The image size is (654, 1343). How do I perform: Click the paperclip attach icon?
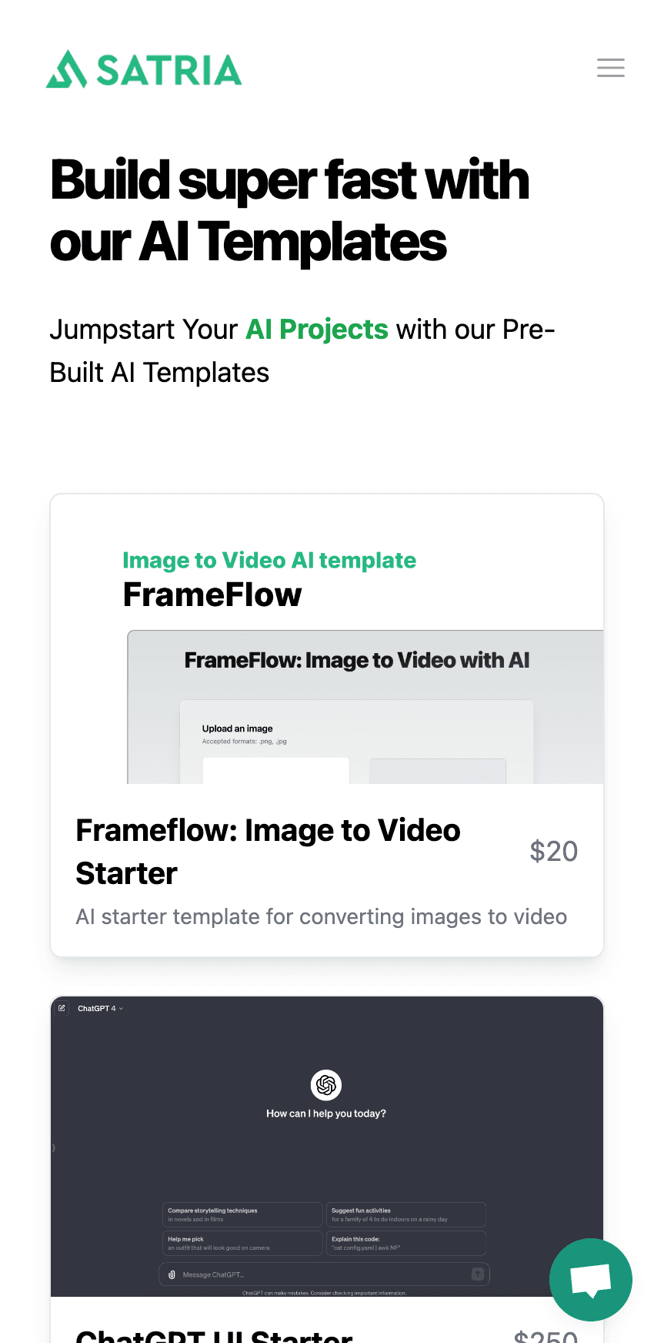[x=172, y=1274]
